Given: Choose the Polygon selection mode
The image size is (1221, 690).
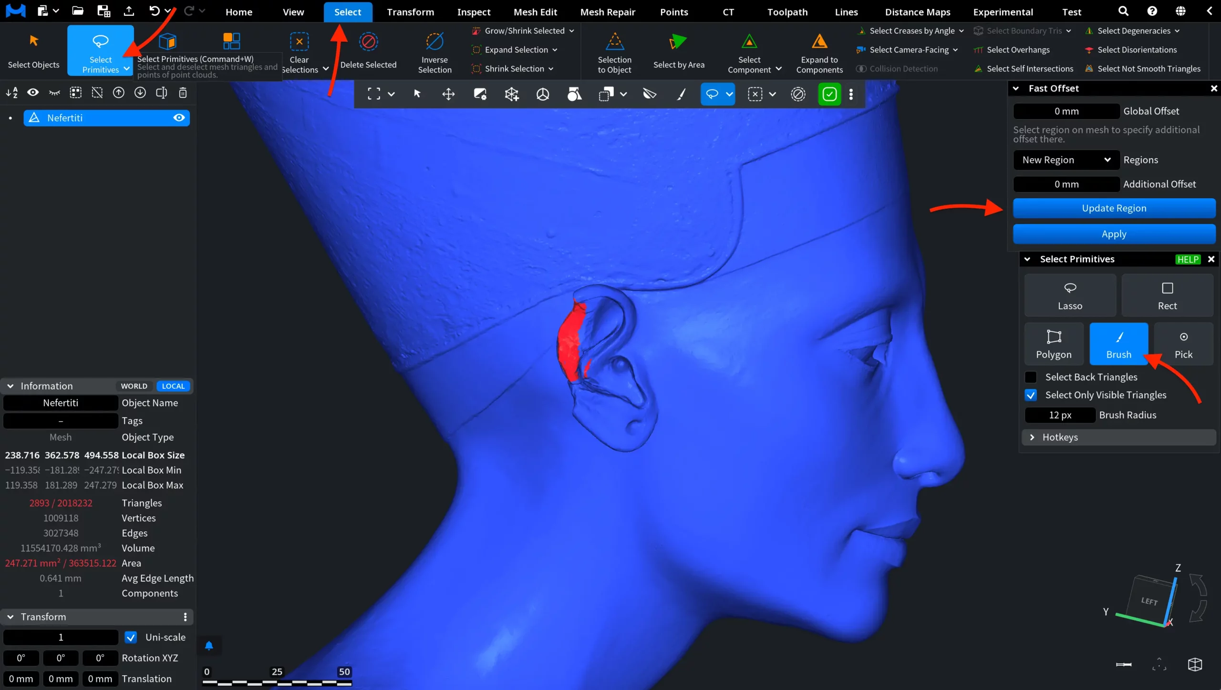Looking at the screenshot, I should 1054,344.
